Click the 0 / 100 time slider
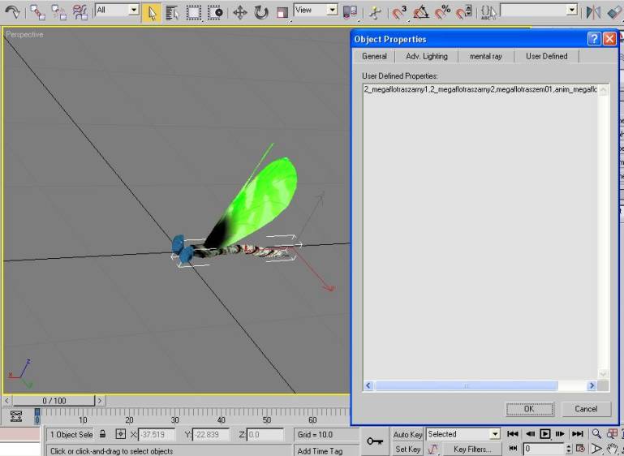Image resolution: width=624 pixels, height=456 pixels. [54, 401]
